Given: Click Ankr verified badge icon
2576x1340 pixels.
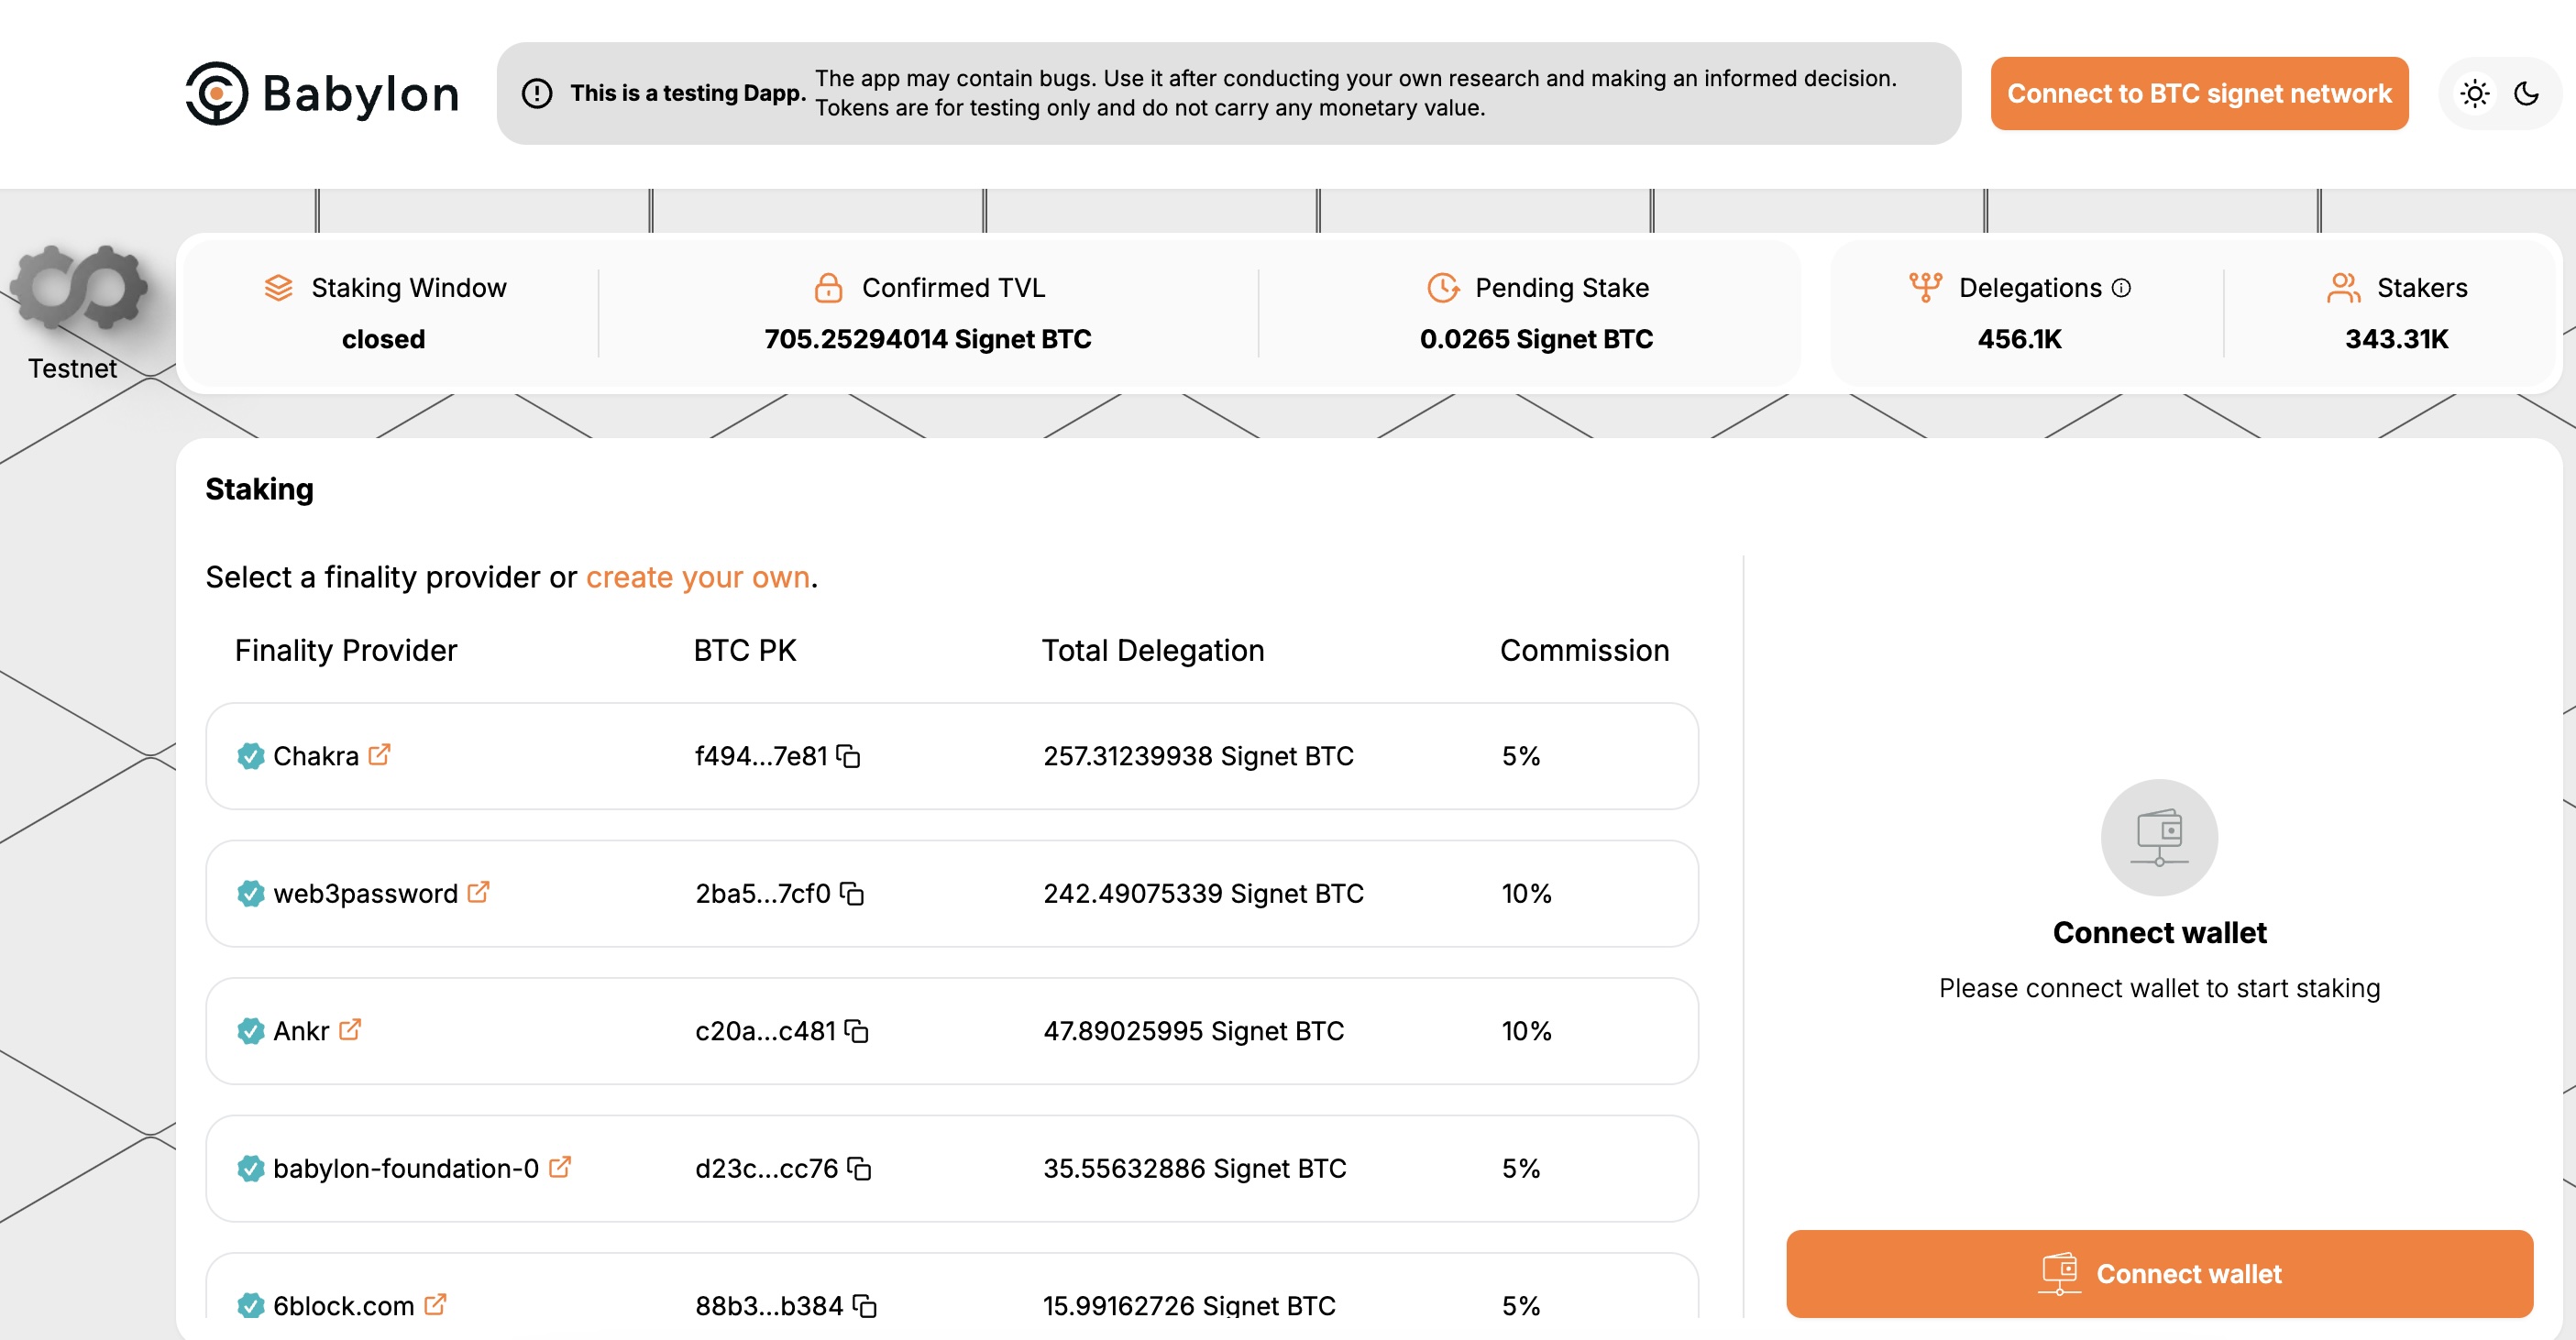Looking at the screenshot, I should (x=250, y=1031).
